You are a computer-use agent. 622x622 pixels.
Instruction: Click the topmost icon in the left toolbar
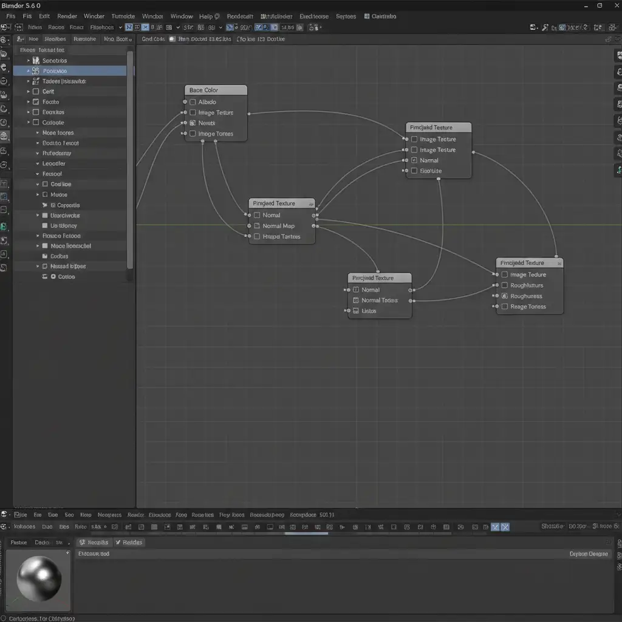(5, 40)
